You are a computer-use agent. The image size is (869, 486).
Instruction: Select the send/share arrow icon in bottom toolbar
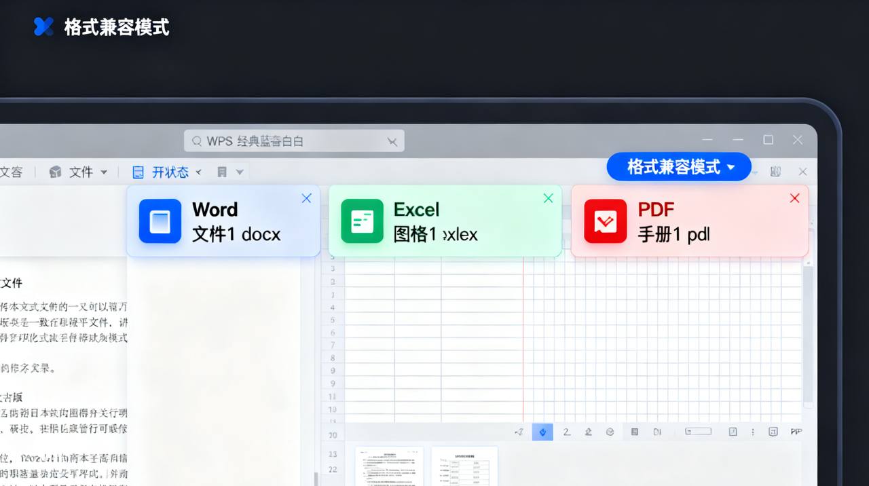[519, 432]
